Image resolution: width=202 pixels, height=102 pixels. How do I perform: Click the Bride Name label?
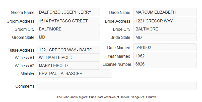click(120, 12)
